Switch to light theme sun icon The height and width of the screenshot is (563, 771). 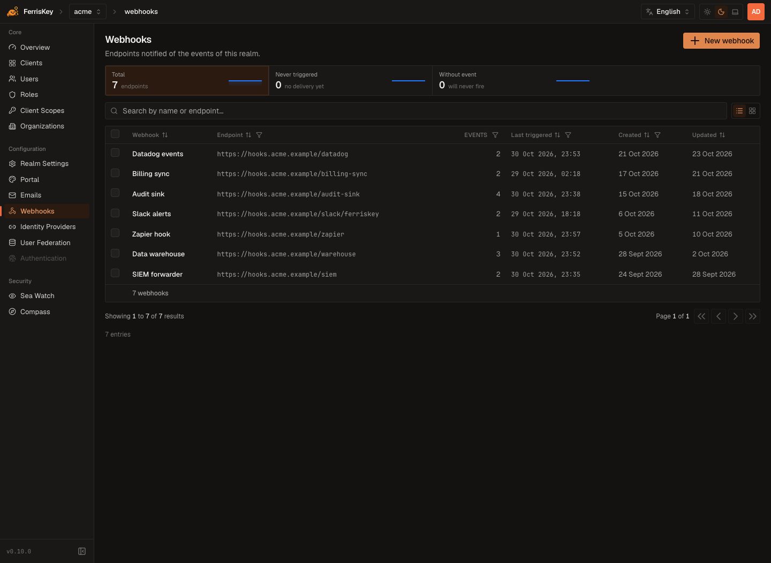(707, 12)
